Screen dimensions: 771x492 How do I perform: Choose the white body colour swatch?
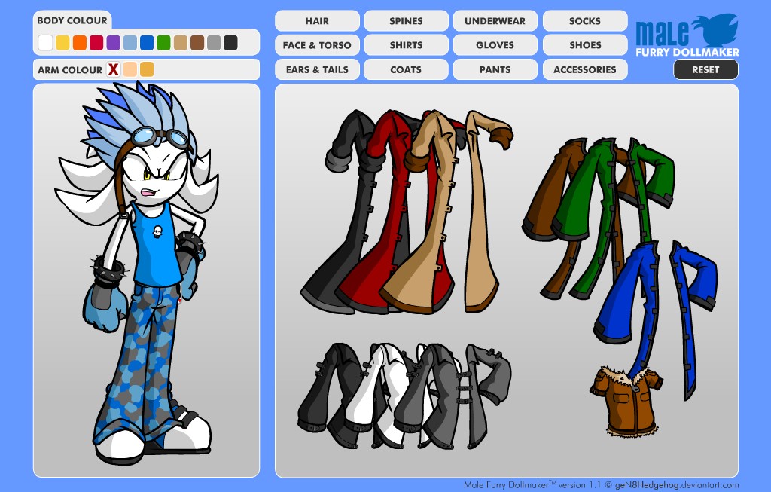(45, 43)
